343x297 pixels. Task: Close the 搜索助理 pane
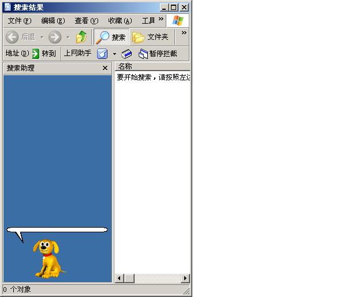pyautogui.click(x=105, y=68)
